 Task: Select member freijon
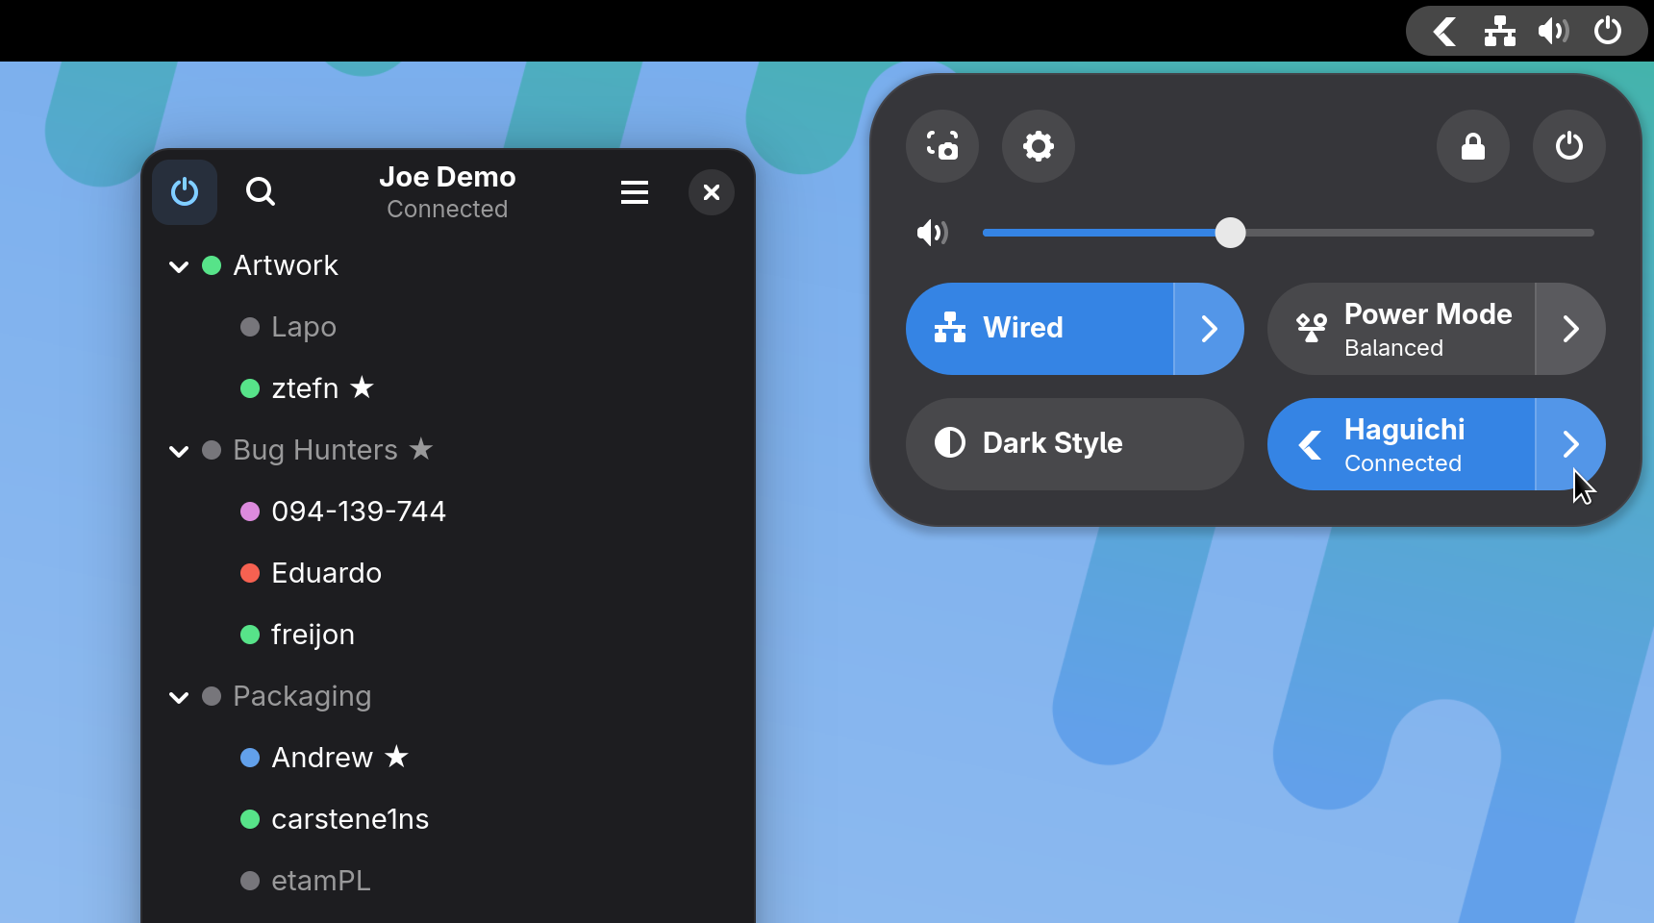tap(448, 635)
